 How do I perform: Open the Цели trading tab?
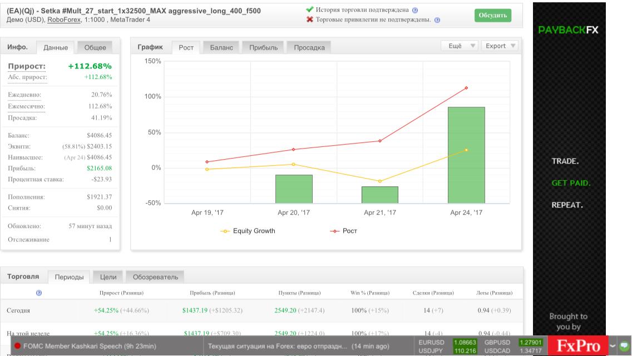(x=108, y=277)
